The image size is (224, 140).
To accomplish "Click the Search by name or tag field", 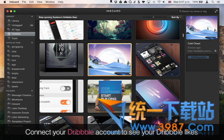I will (196, 11).
